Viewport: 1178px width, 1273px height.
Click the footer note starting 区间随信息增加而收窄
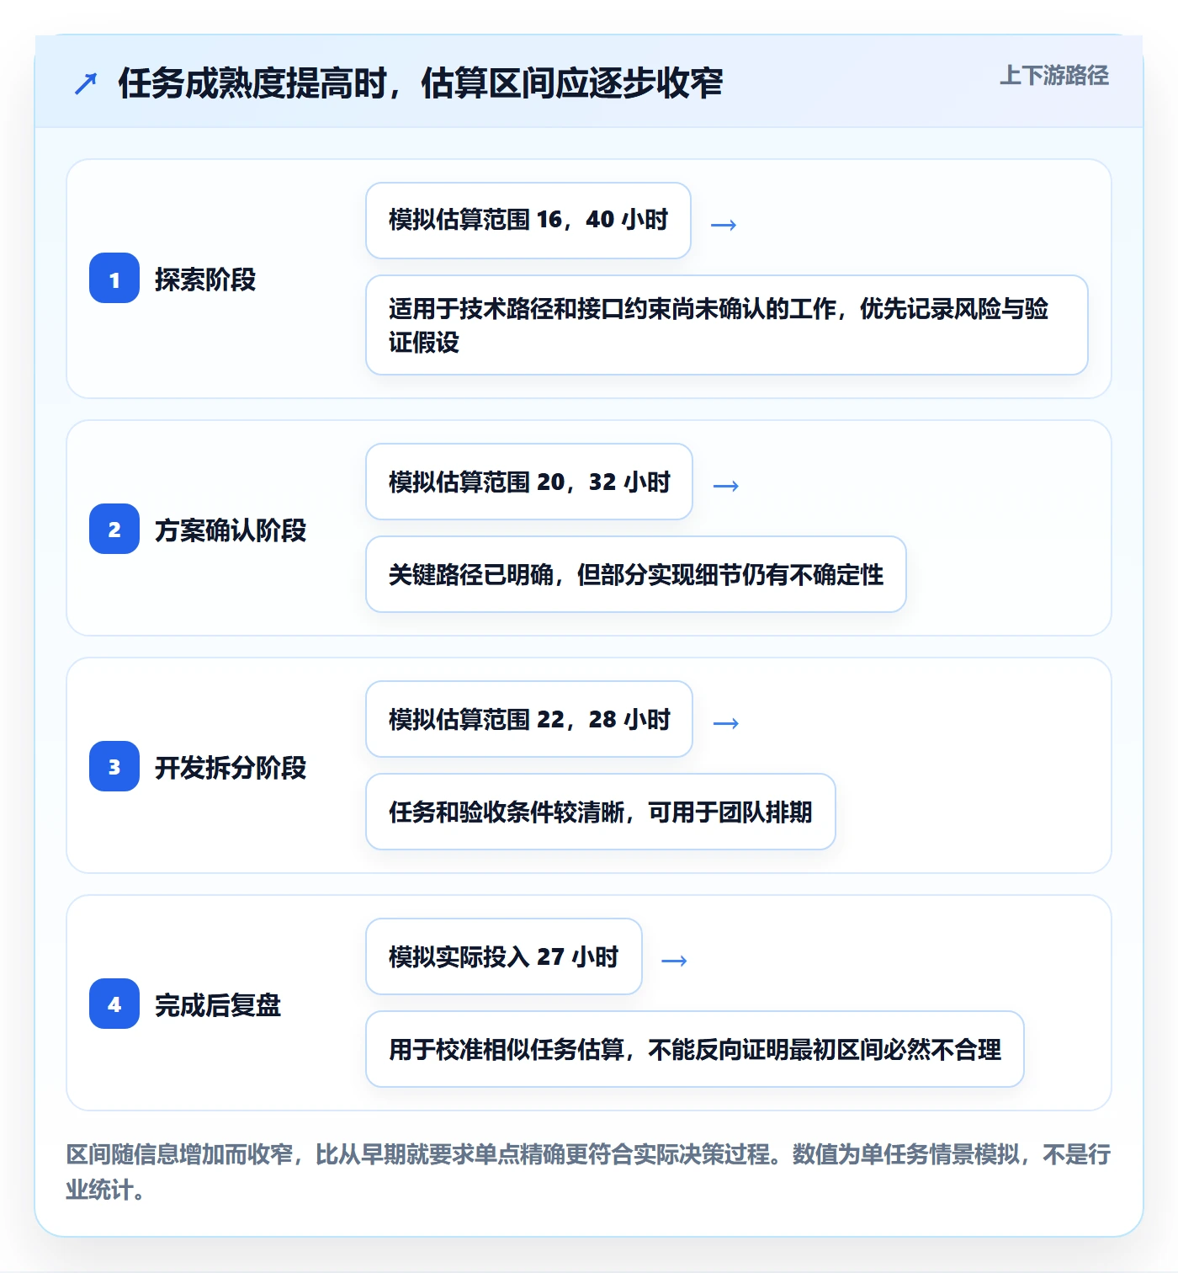click(x=588, y=1171)
